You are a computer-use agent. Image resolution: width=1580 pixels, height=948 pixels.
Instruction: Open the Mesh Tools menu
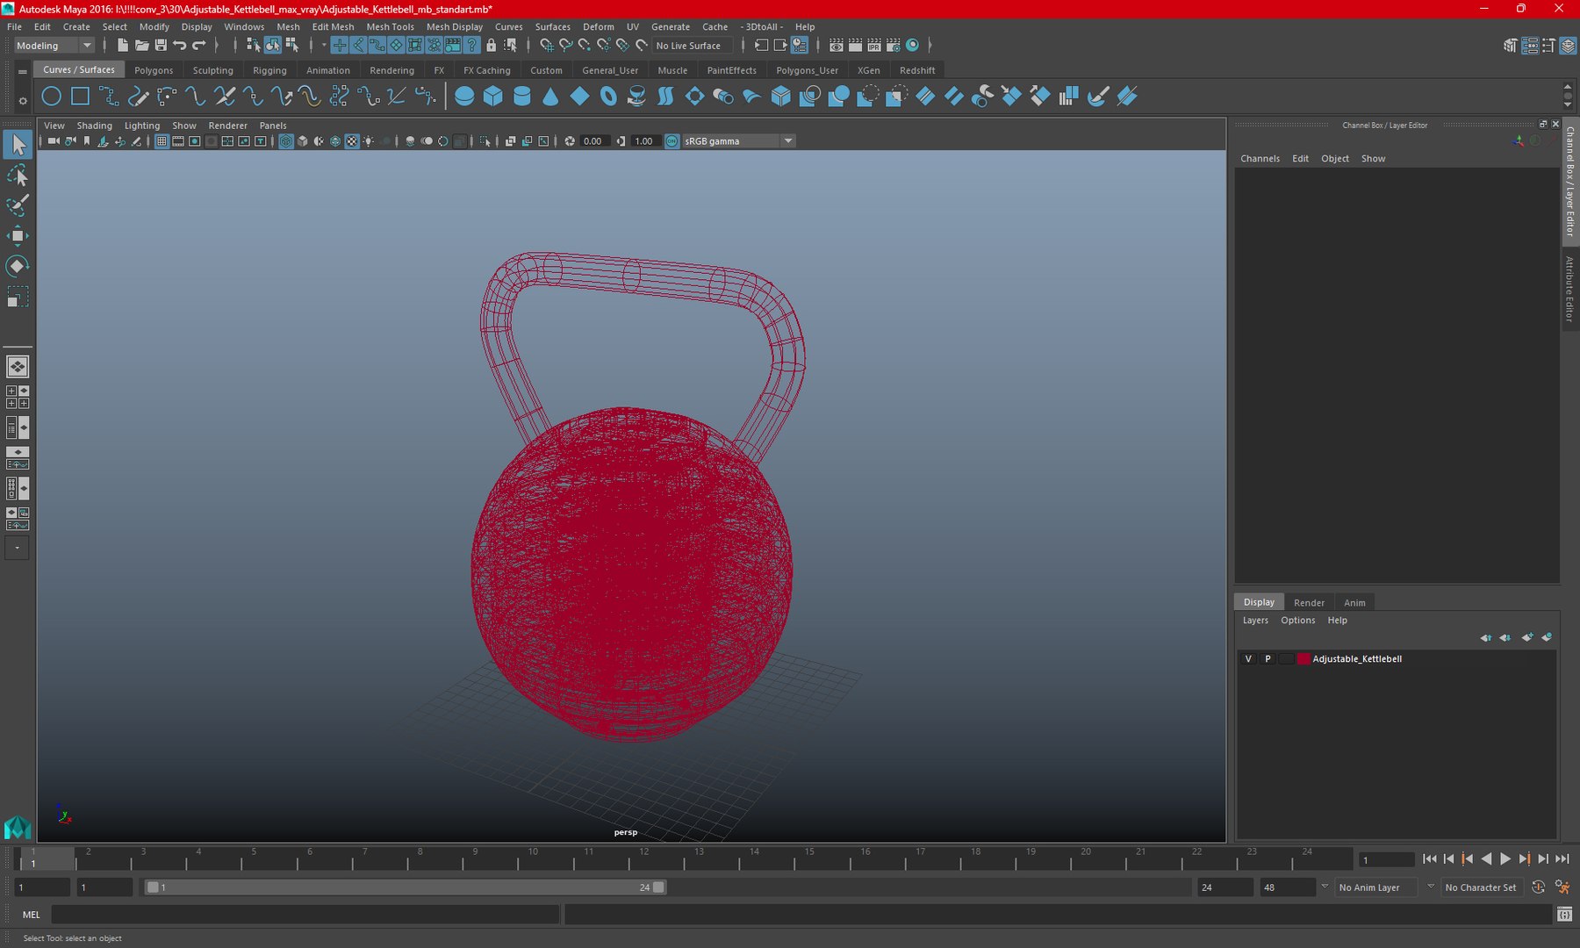(390, 27)
